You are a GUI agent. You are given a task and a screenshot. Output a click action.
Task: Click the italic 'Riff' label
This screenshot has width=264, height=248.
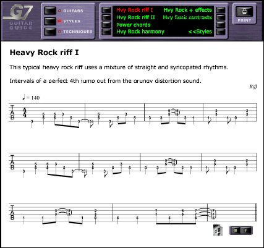coord(253,87)
